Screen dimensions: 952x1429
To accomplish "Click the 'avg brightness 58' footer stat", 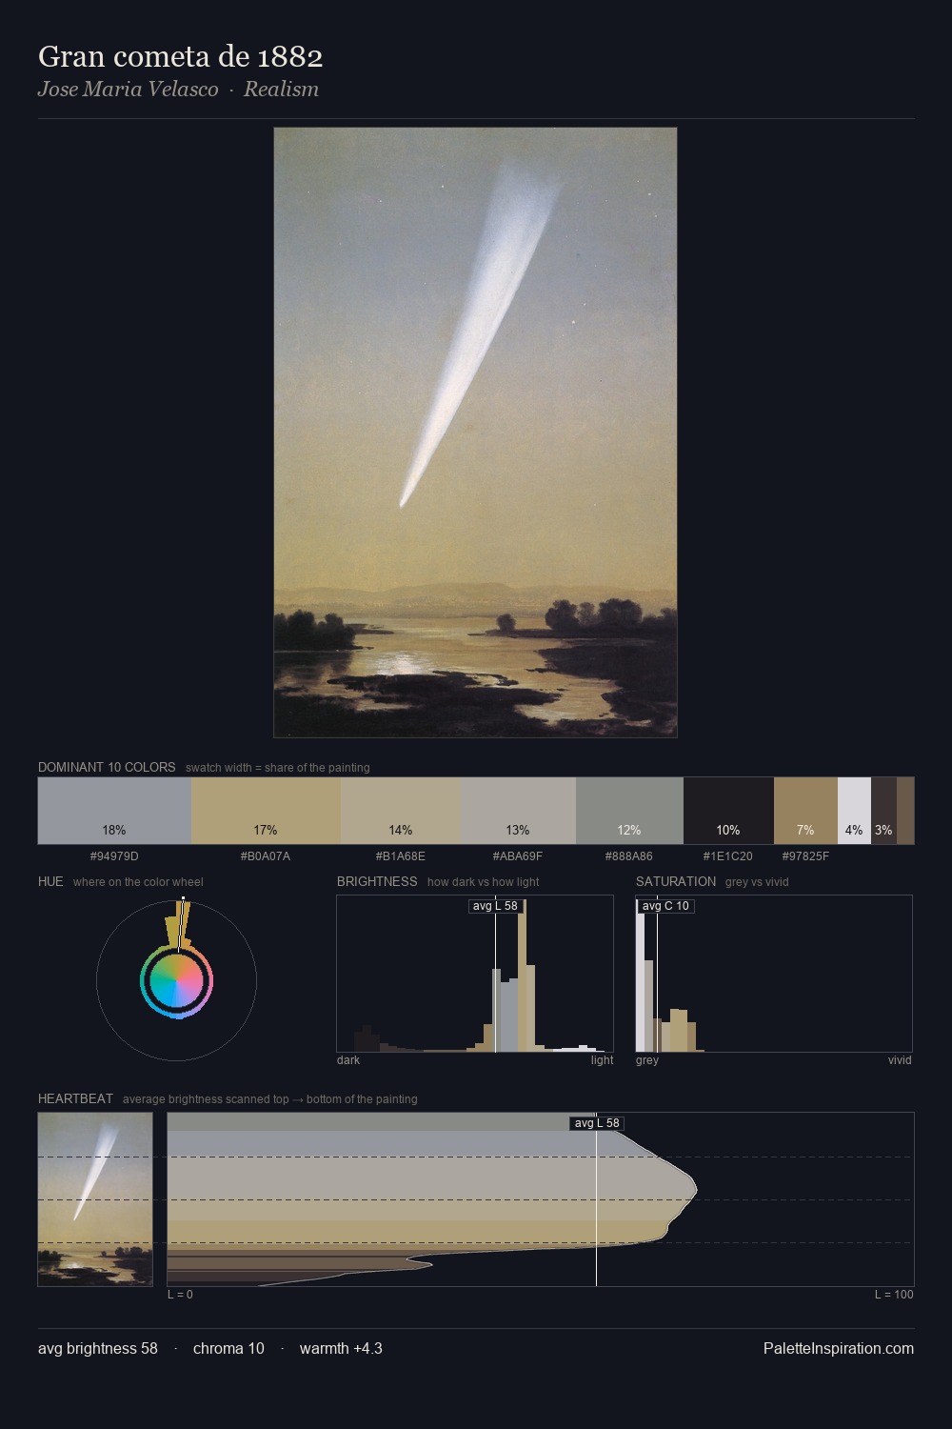I will click(x=98, y=1348).
